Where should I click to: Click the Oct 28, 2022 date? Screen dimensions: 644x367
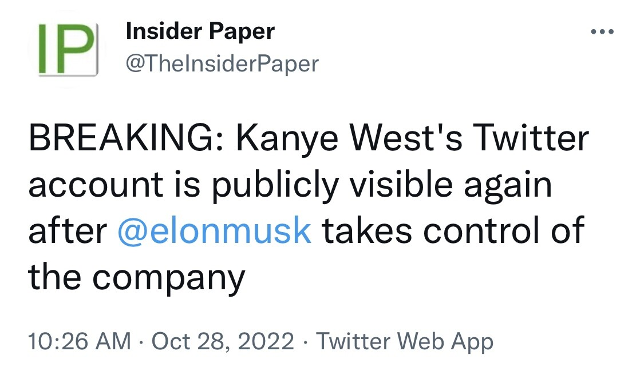point(223,341)
